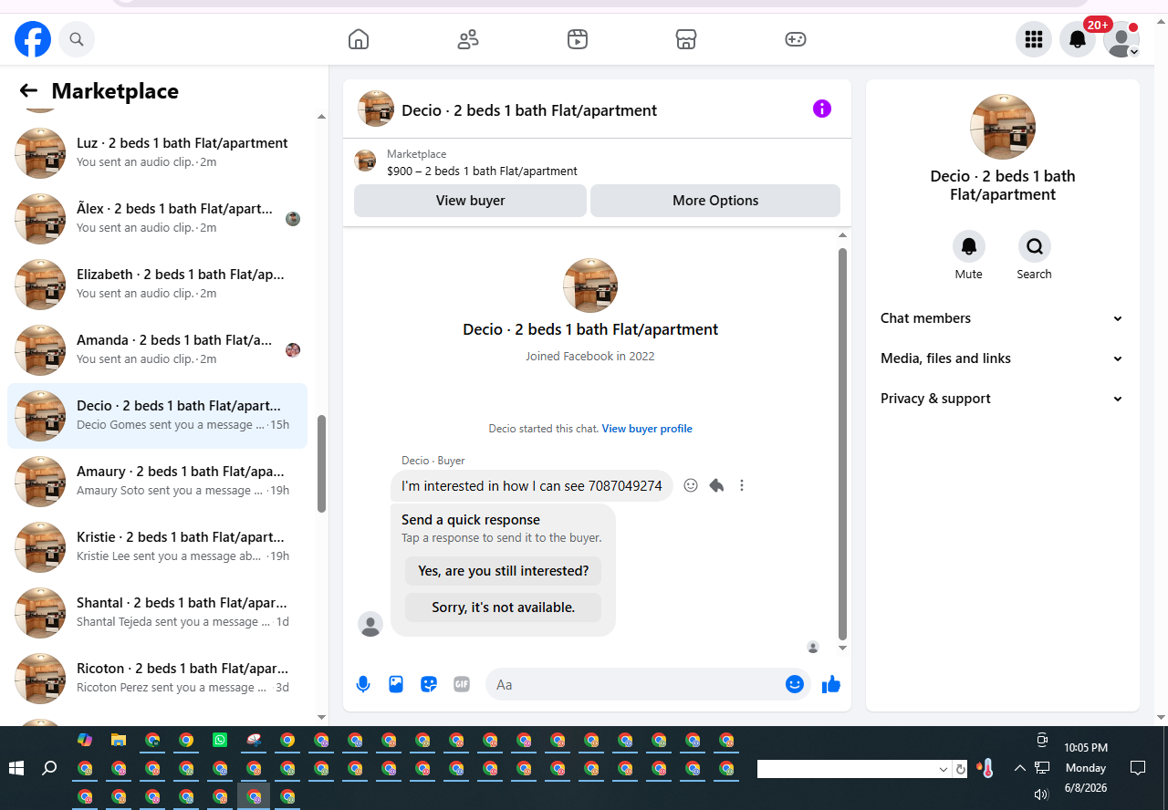Open the Marketplace tab icon
1168x810 pixels.
coord(686,39)
